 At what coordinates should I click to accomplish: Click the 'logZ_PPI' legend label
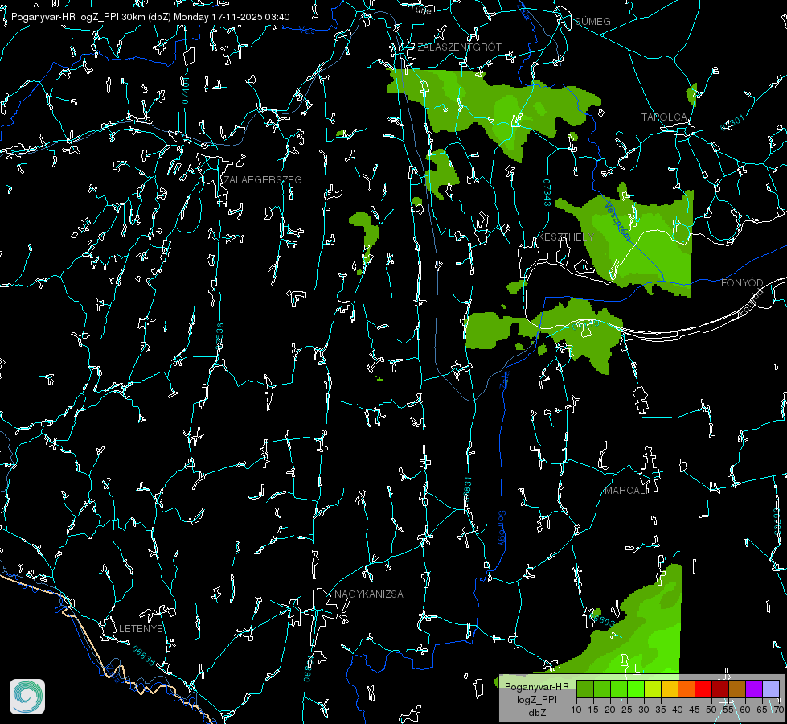point(536,699)
